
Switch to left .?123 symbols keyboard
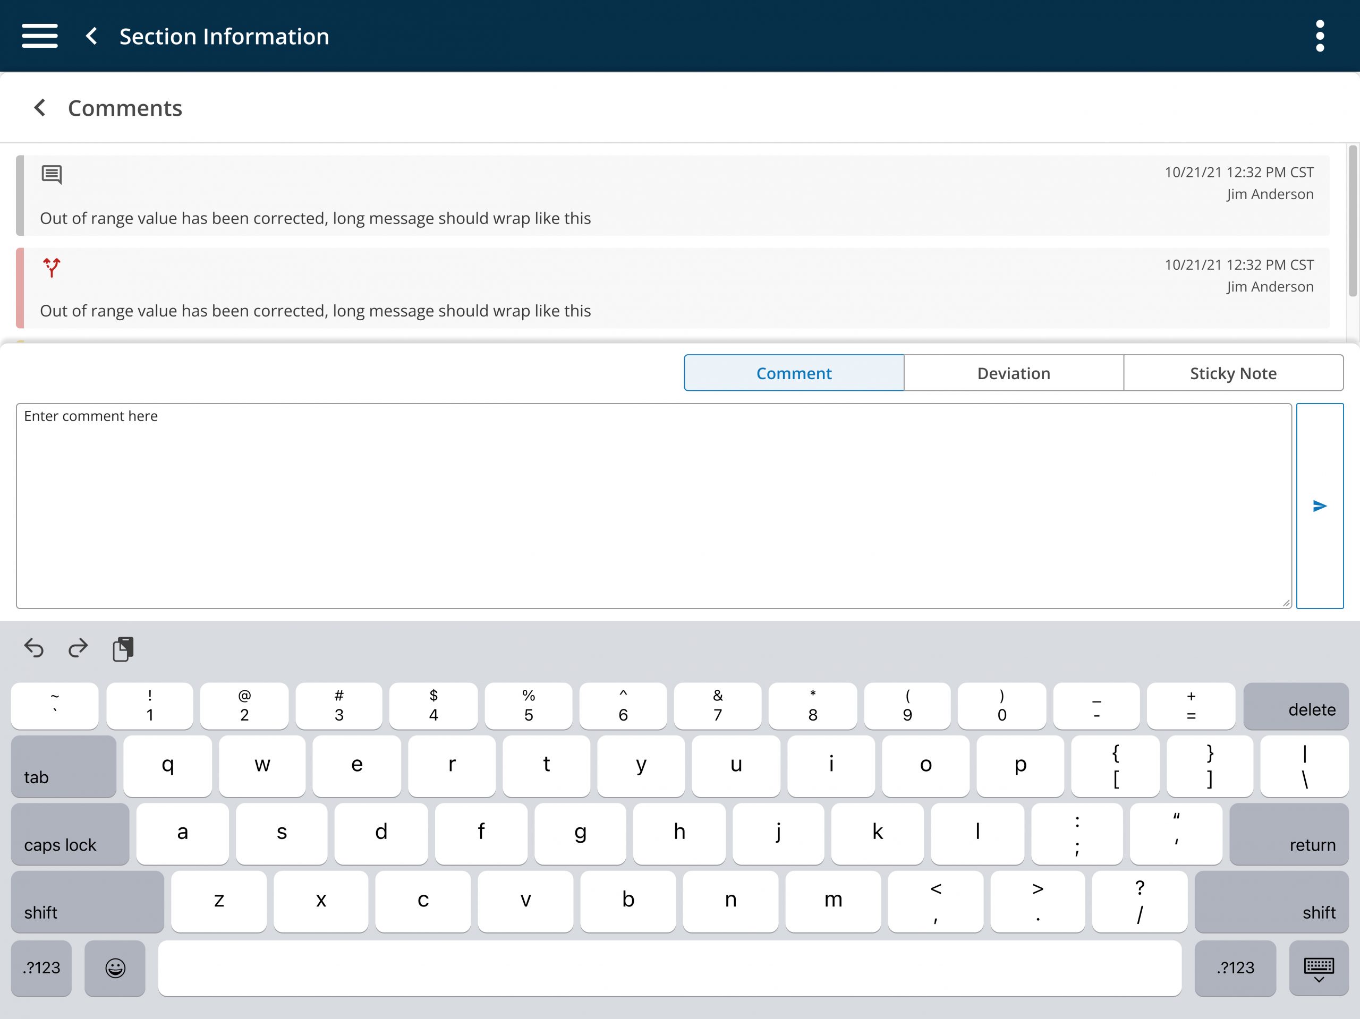tap(41, 967)
